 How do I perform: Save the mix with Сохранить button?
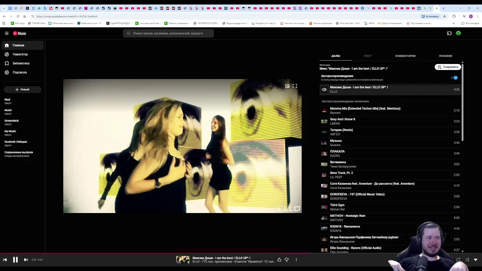448,67
